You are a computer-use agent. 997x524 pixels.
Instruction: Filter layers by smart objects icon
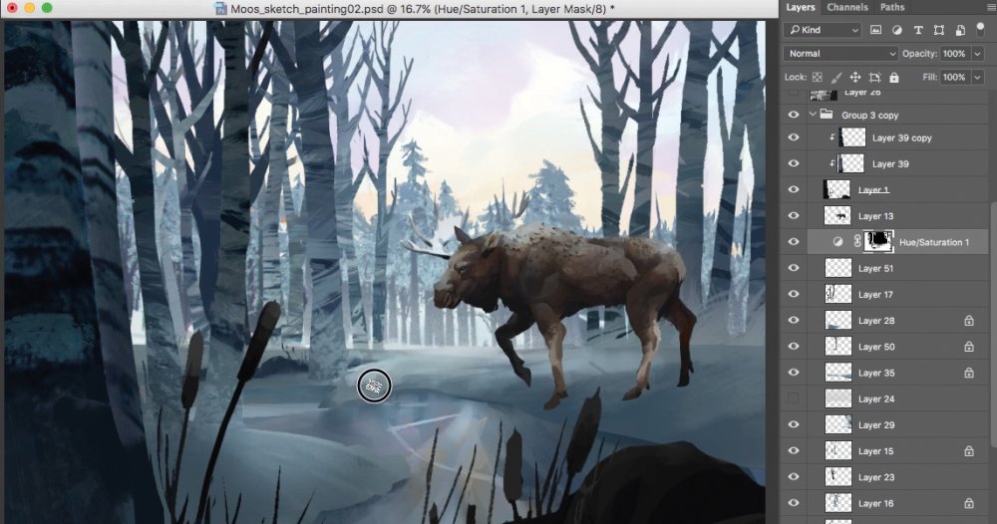(960, 30)
